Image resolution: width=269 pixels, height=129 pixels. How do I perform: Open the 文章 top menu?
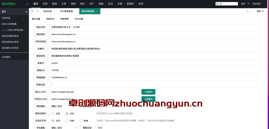[x=64, y=4]
